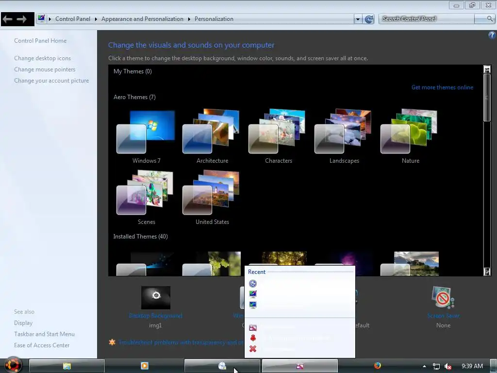
Task: Click the Screen Saver link
Action: (x=443, y=316)
